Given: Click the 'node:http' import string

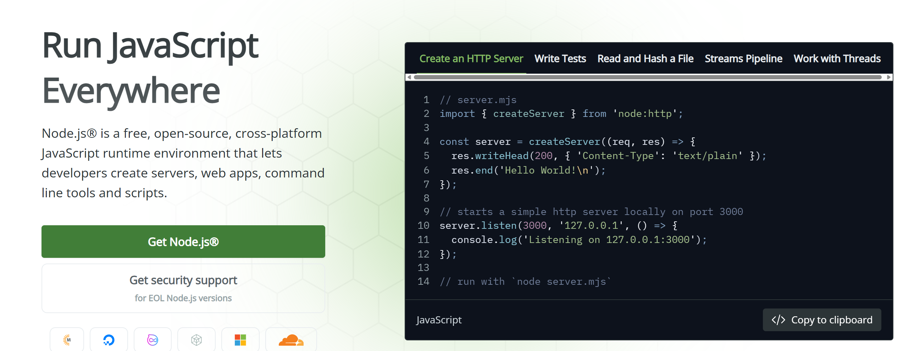Looking at the screenshot, I should [645, 114].
